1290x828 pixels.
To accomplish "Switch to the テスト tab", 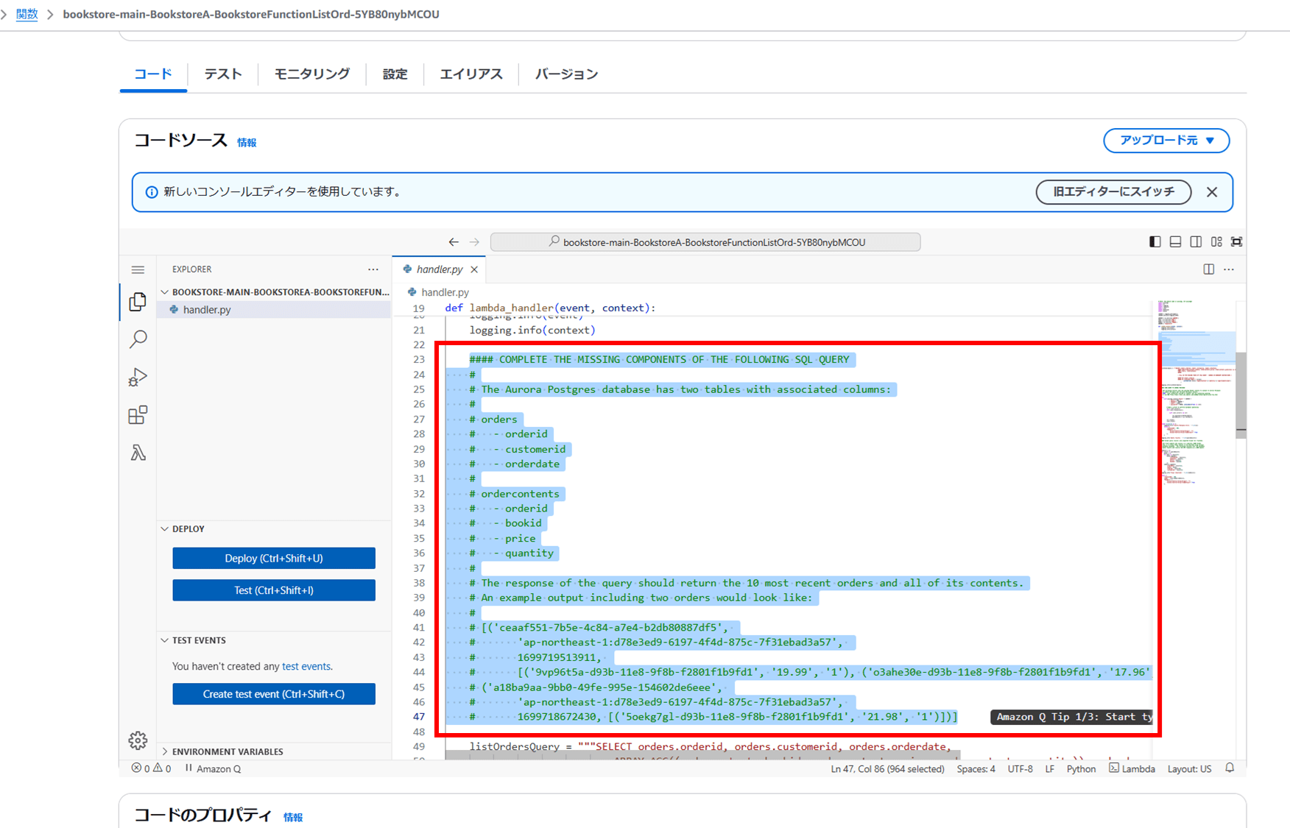I will [223, 74].
